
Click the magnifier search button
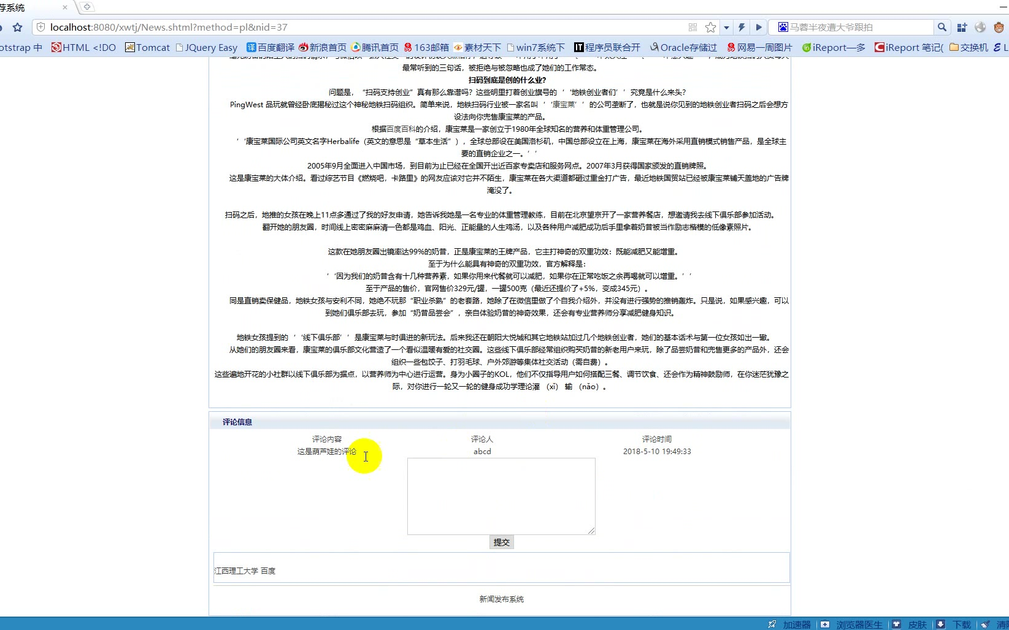pyautogui.click(x=942, y=27)
